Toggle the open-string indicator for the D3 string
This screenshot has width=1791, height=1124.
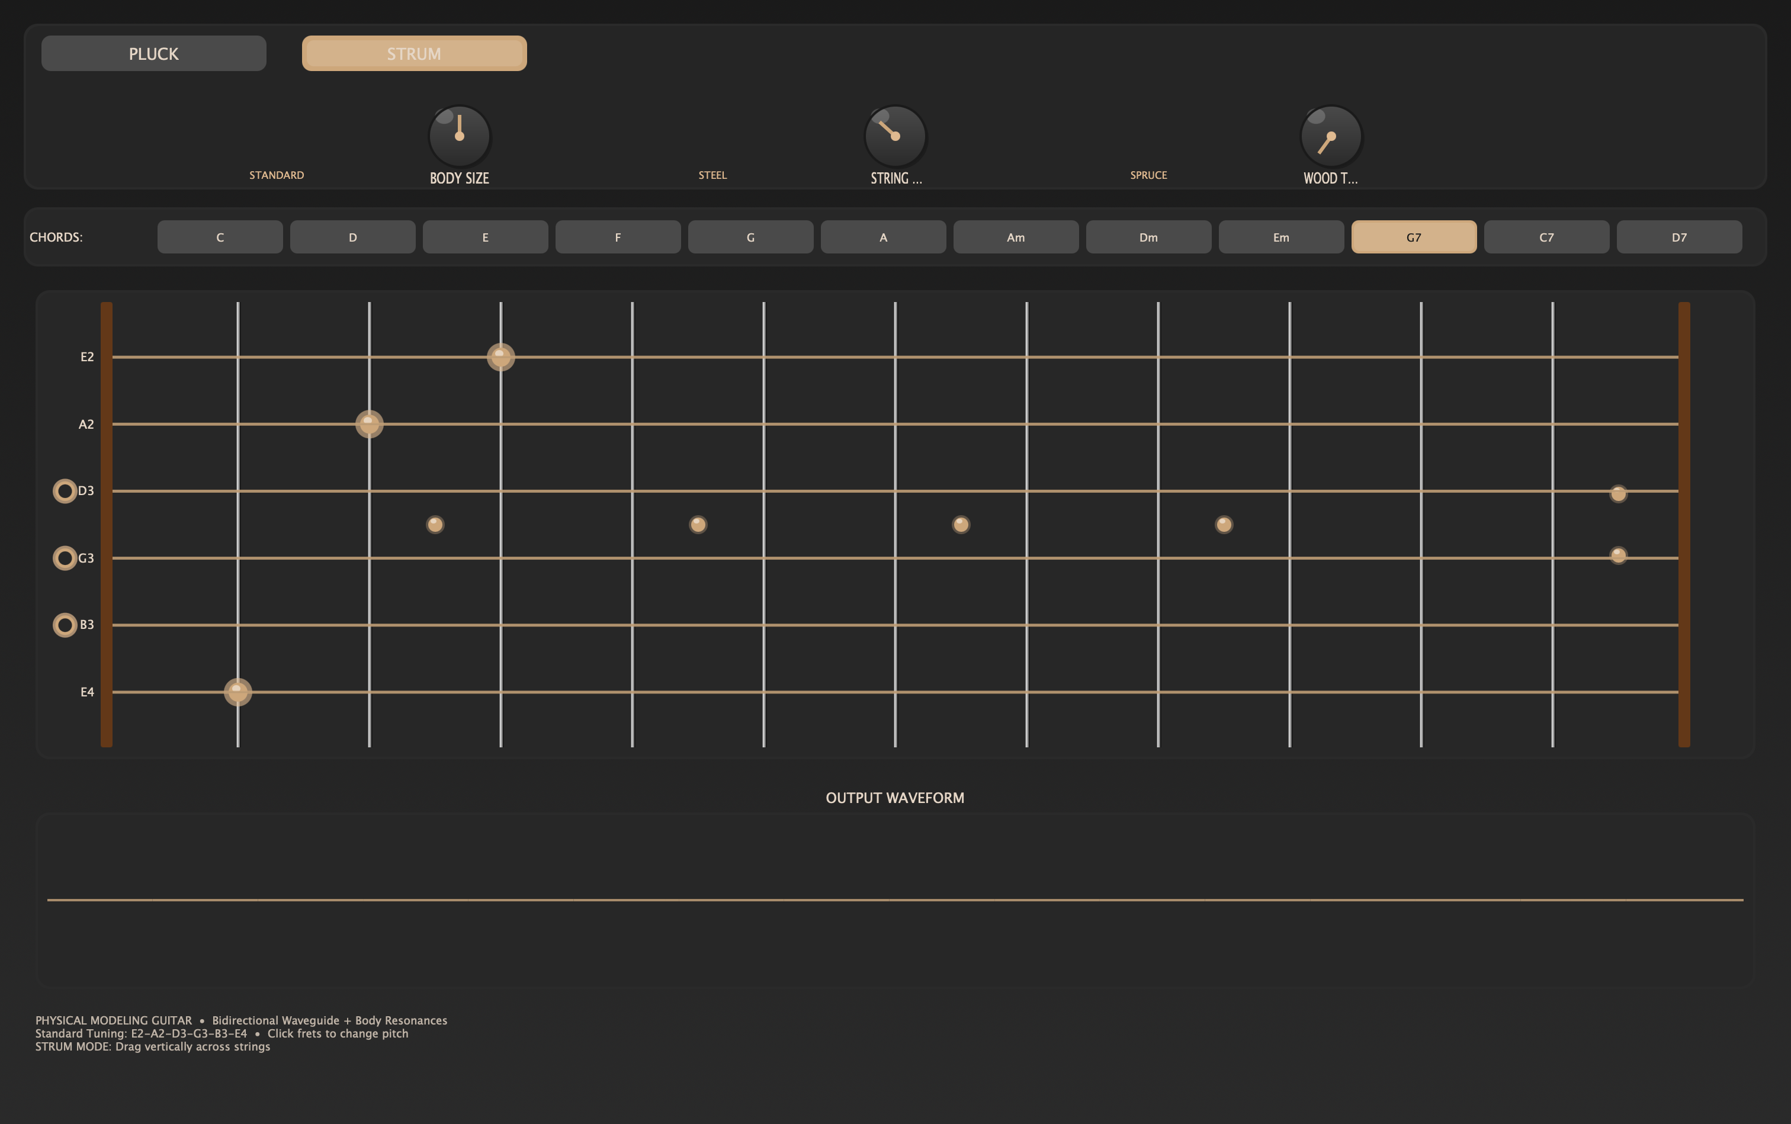pyautogui.click(x=65, y=490)
